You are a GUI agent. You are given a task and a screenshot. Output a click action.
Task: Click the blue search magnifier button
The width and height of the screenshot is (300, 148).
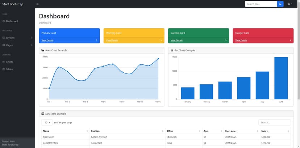[280, 4]
